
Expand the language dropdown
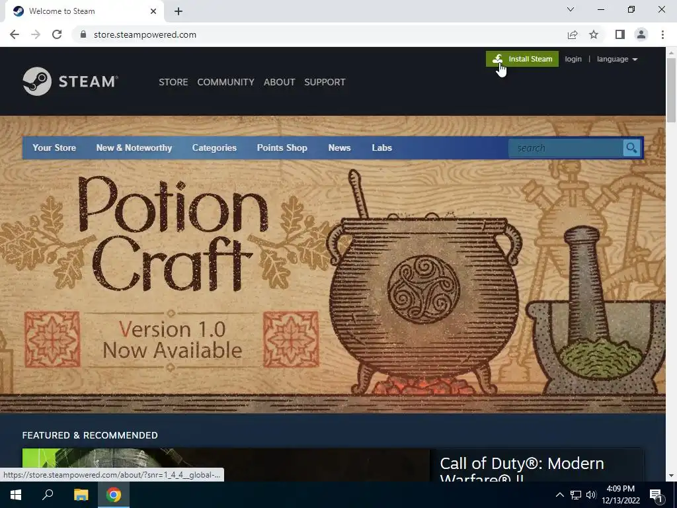(x=617, y=59)
